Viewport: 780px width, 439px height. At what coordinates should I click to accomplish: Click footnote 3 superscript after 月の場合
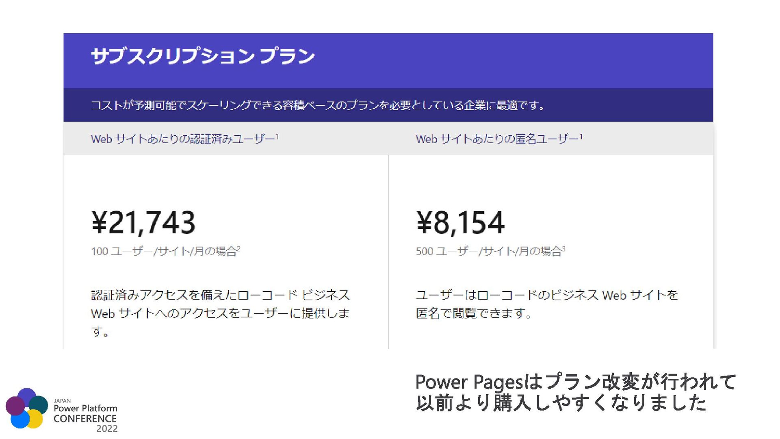[563, 248]
